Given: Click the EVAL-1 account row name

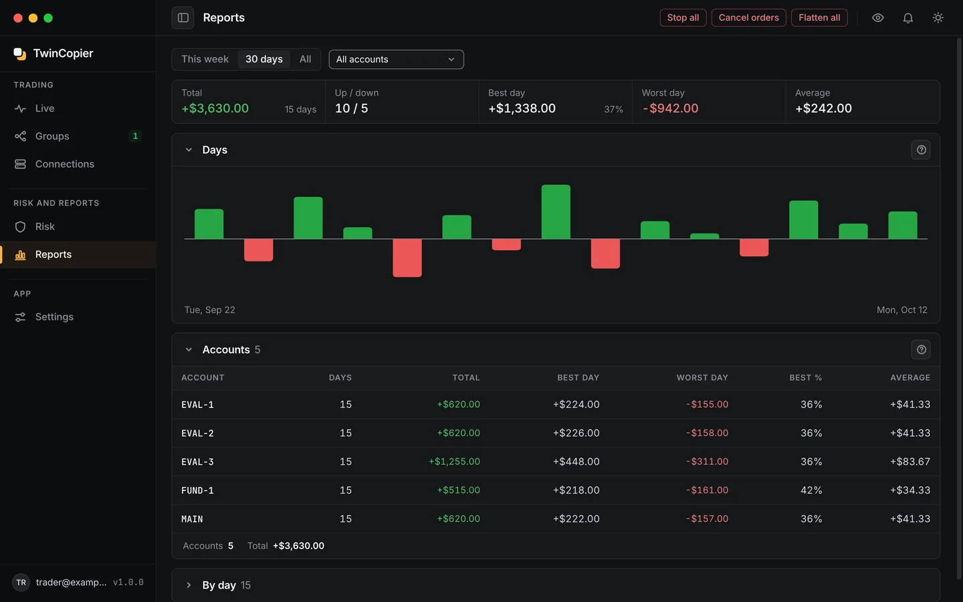Looking at the screenshot, I should (x=198, y=405).
